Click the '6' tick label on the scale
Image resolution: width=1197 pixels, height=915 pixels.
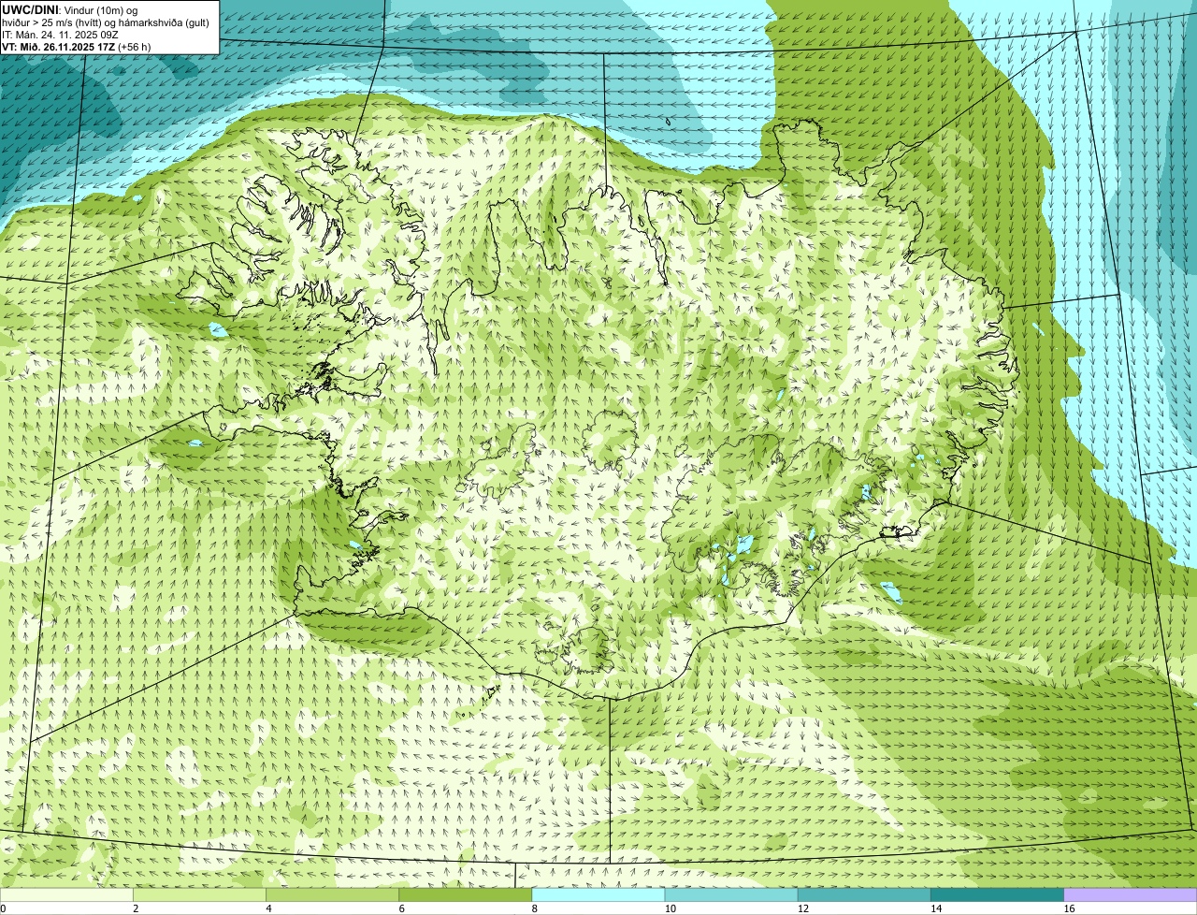tap(401, 908)
